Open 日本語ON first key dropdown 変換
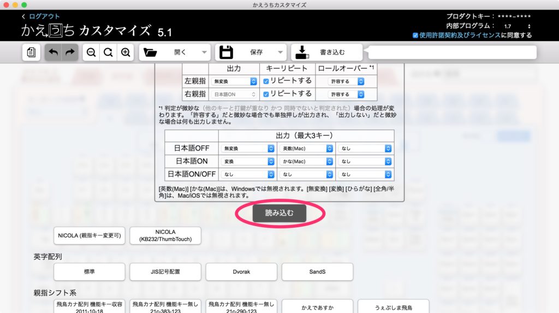This screenshot has width=559, height=313. [x=248, y=161]
